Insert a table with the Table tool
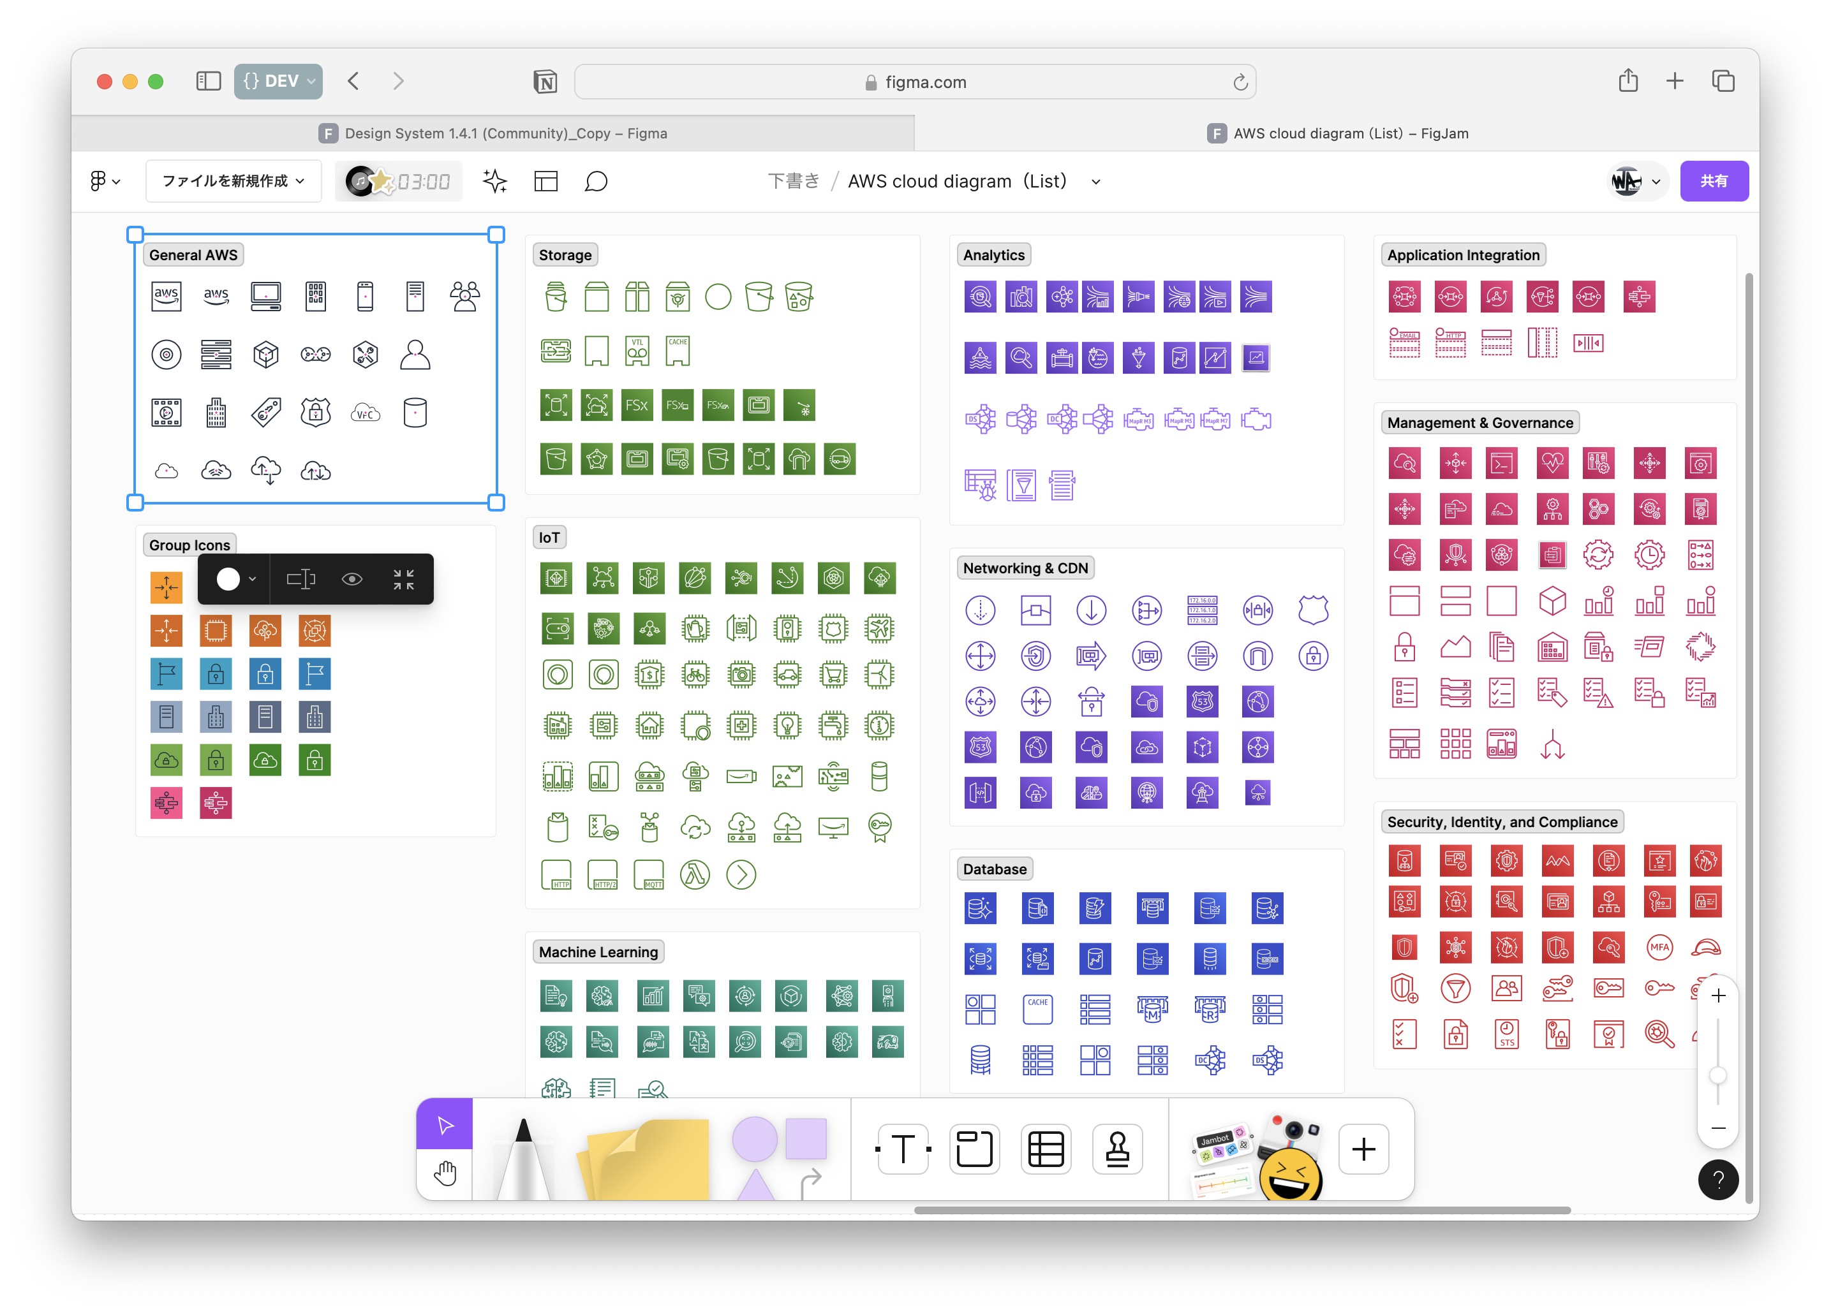 tap(1046, 1149)
